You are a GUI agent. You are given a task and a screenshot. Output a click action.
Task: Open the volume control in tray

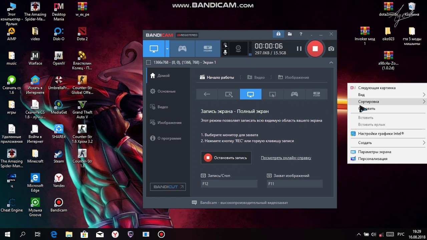point(374,234)
